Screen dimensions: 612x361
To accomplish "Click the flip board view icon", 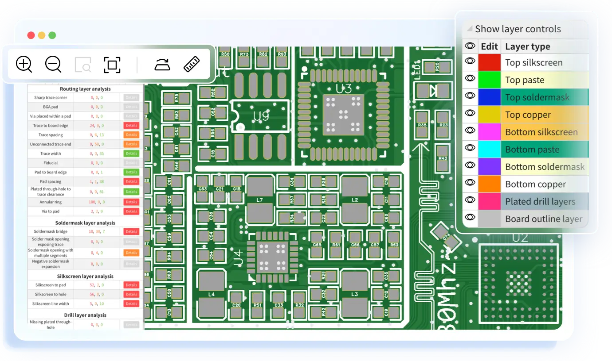I will (162, 65).
